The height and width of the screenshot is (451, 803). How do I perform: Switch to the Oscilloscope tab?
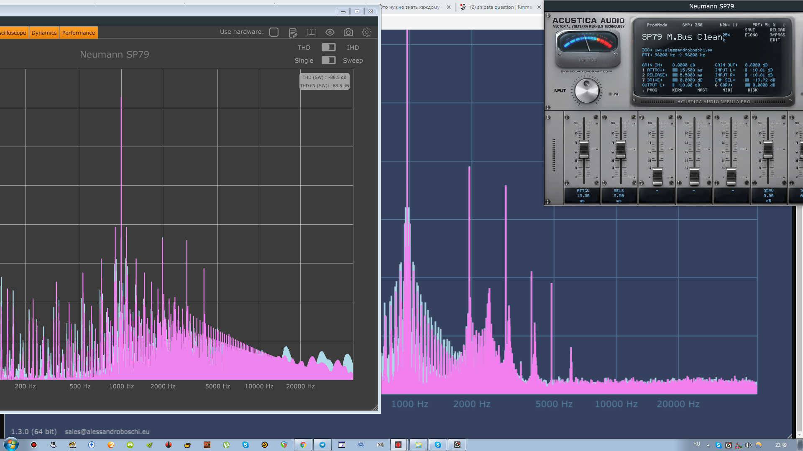coord(13,33)
